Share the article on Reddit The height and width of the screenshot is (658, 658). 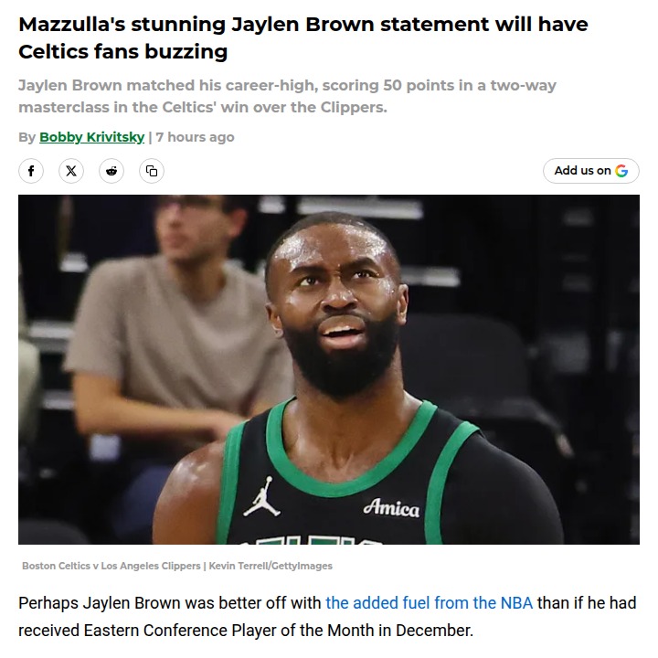tap(111, 171)
